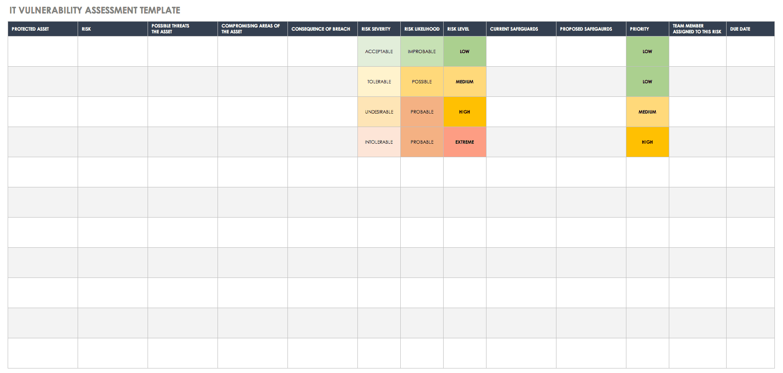Click the Compromising Areas of the Asset header
The width and height of the screenshot is (783, 373).
252,29
